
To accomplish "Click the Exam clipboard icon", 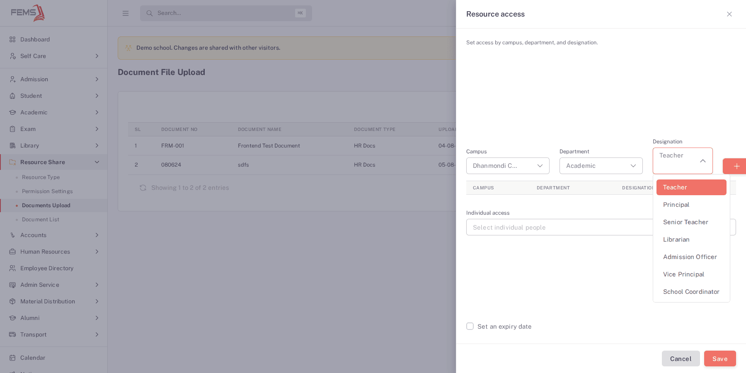I will coord(12,129).
